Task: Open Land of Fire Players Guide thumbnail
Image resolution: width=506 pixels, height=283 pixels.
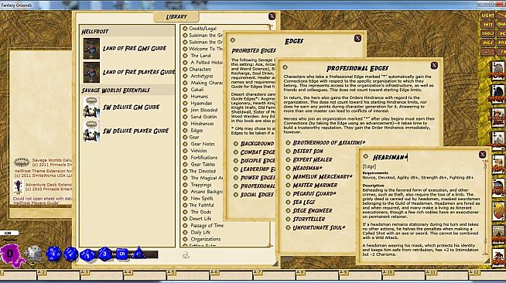Action: (91, 72)
